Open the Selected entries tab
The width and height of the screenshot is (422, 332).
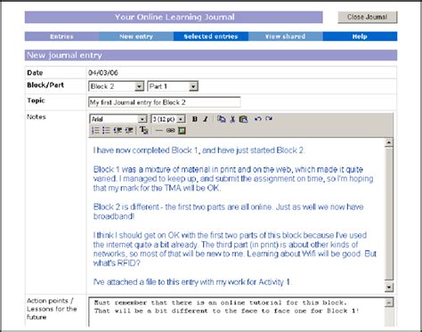coord(211,36)
